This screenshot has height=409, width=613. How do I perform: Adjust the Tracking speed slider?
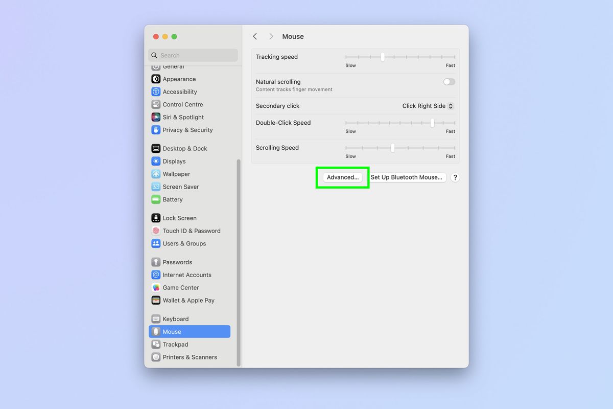pos(382,57)
